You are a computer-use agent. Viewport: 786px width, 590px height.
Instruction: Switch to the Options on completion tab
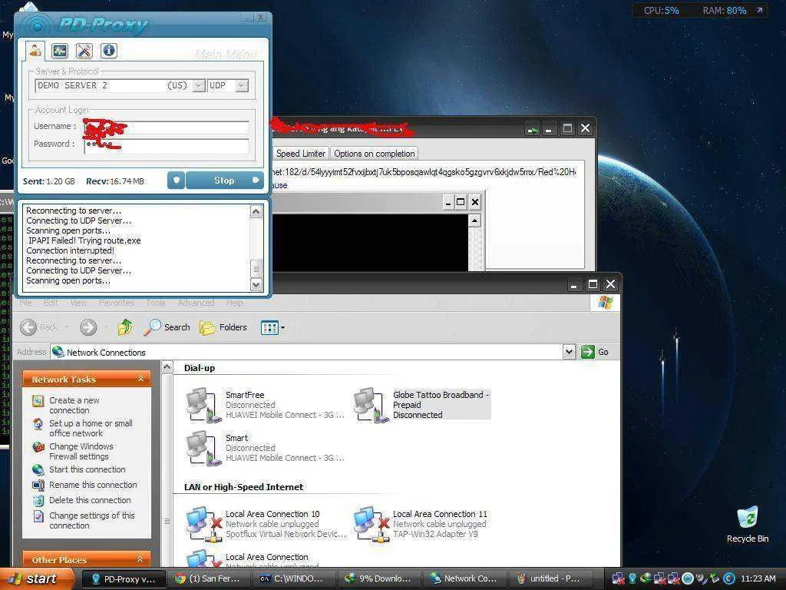(x=375, y=154)
